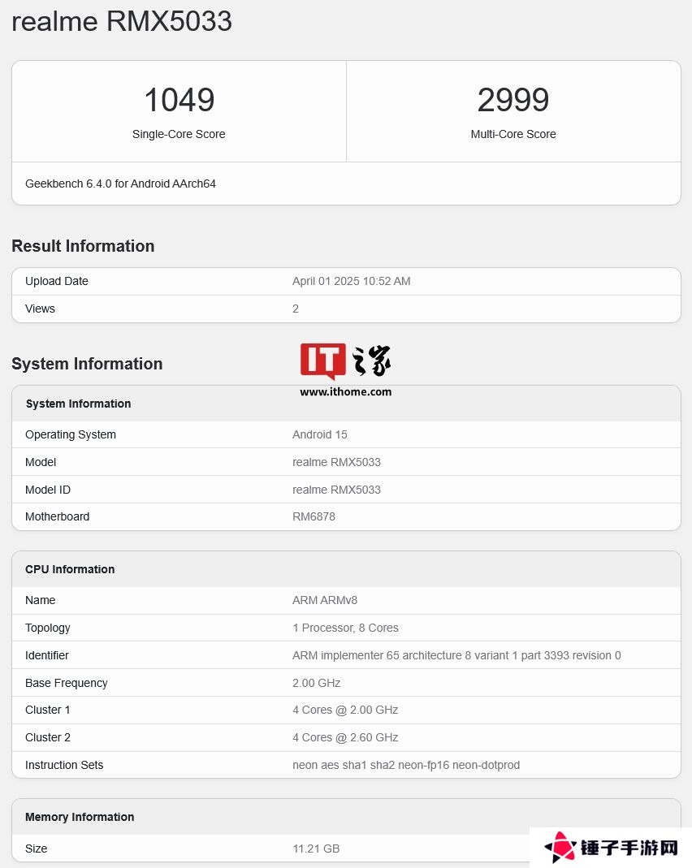Click the red IT logo watermark
This screenshot has height=868, width=692.
(322, 361)
